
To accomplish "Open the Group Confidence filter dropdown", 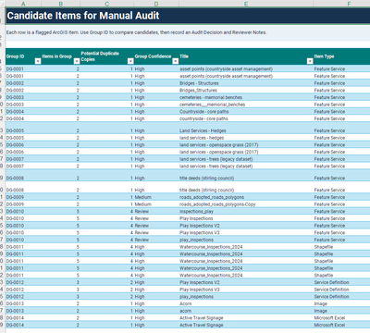I will click(176, 61).
